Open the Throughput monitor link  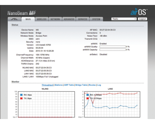pos(47,85)
